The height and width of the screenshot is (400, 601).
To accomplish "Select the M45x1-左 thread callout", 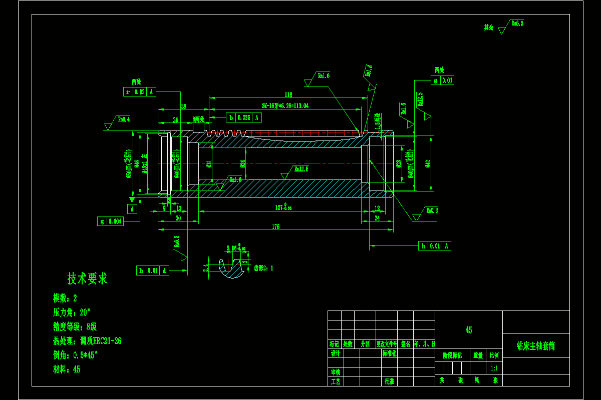I will [x=145, y=163].
